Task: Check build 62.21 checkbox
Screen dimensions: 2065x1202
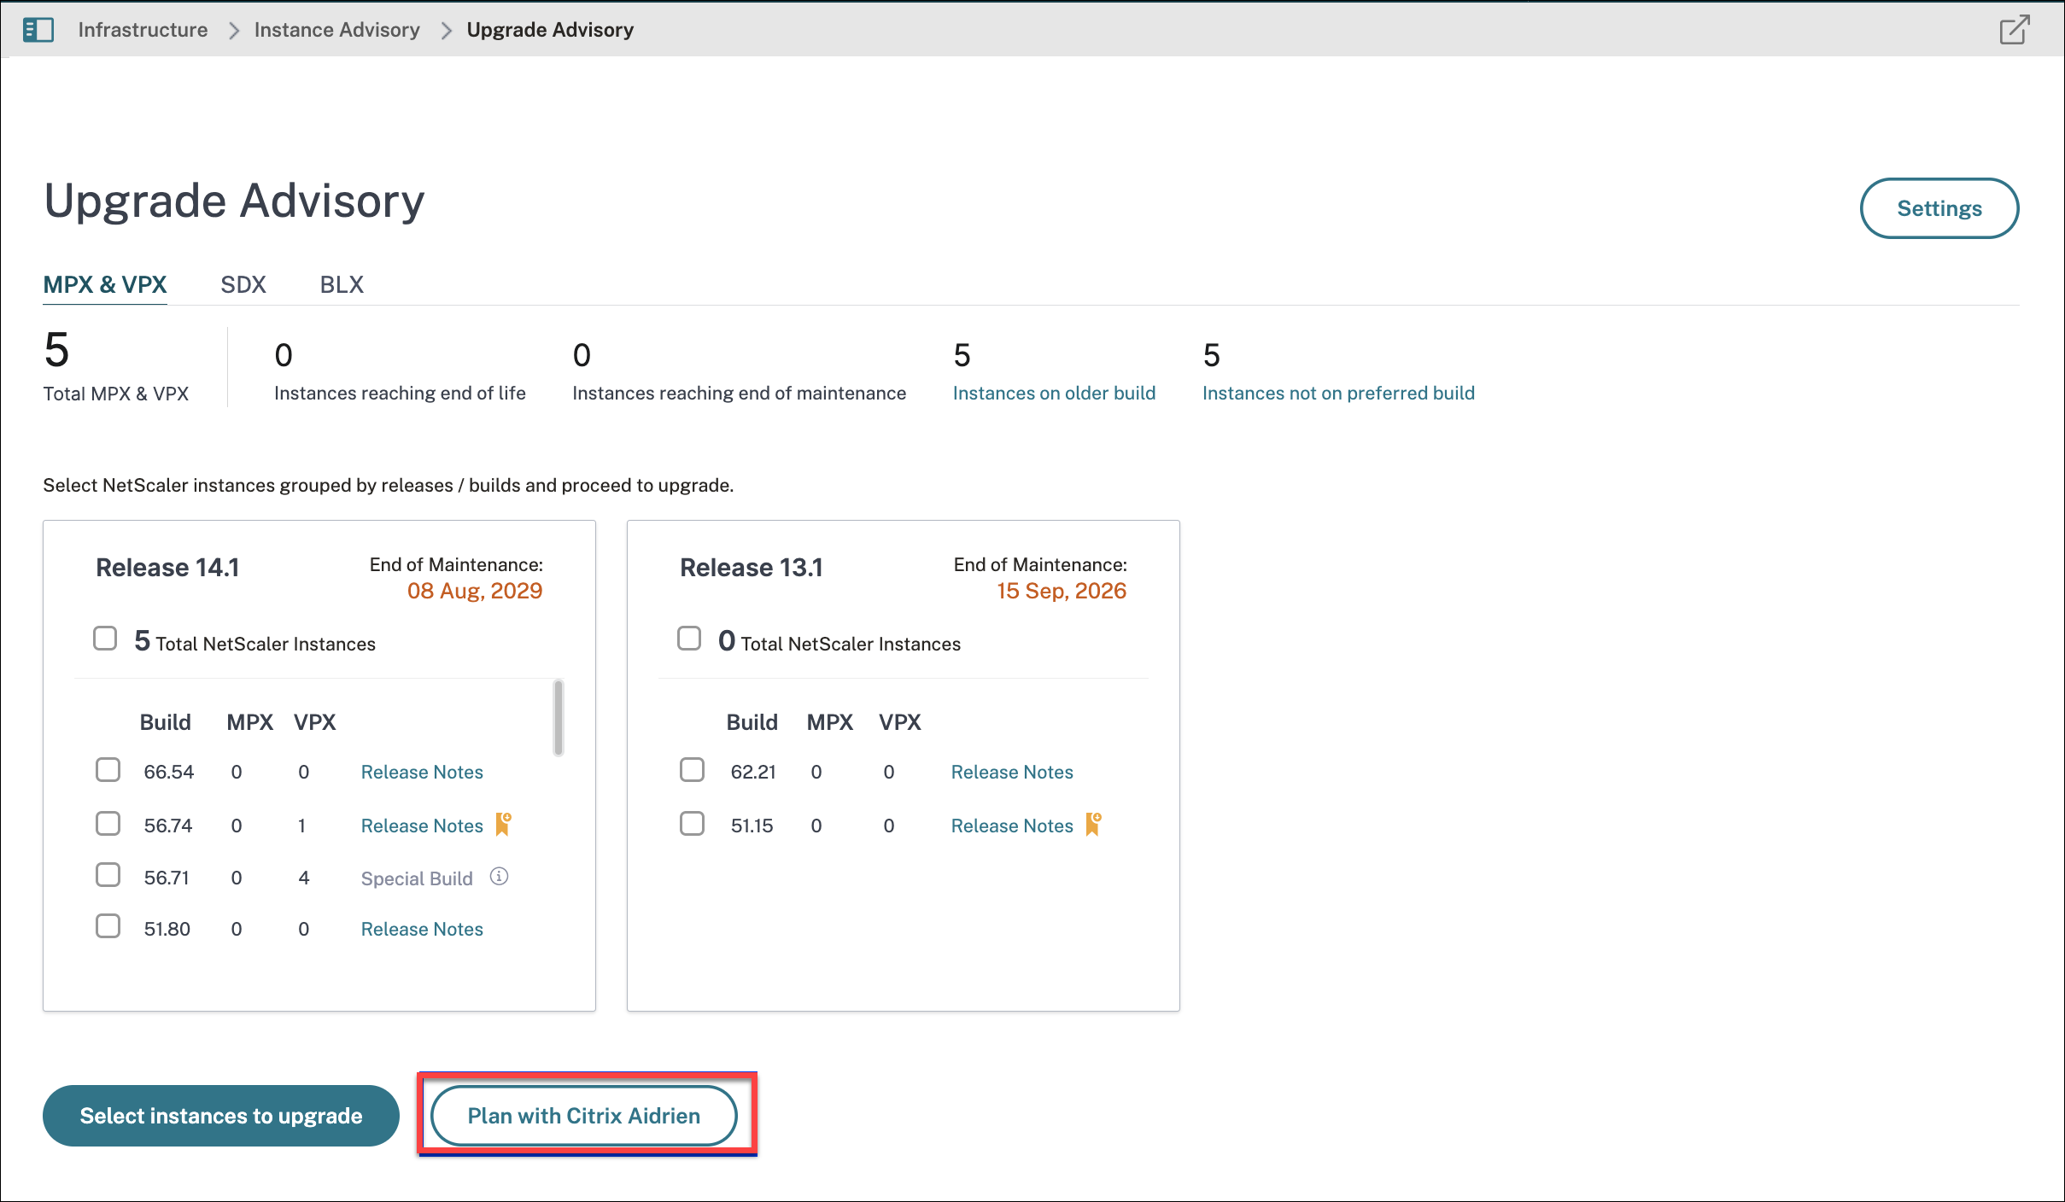Action: tap(692, 770)
